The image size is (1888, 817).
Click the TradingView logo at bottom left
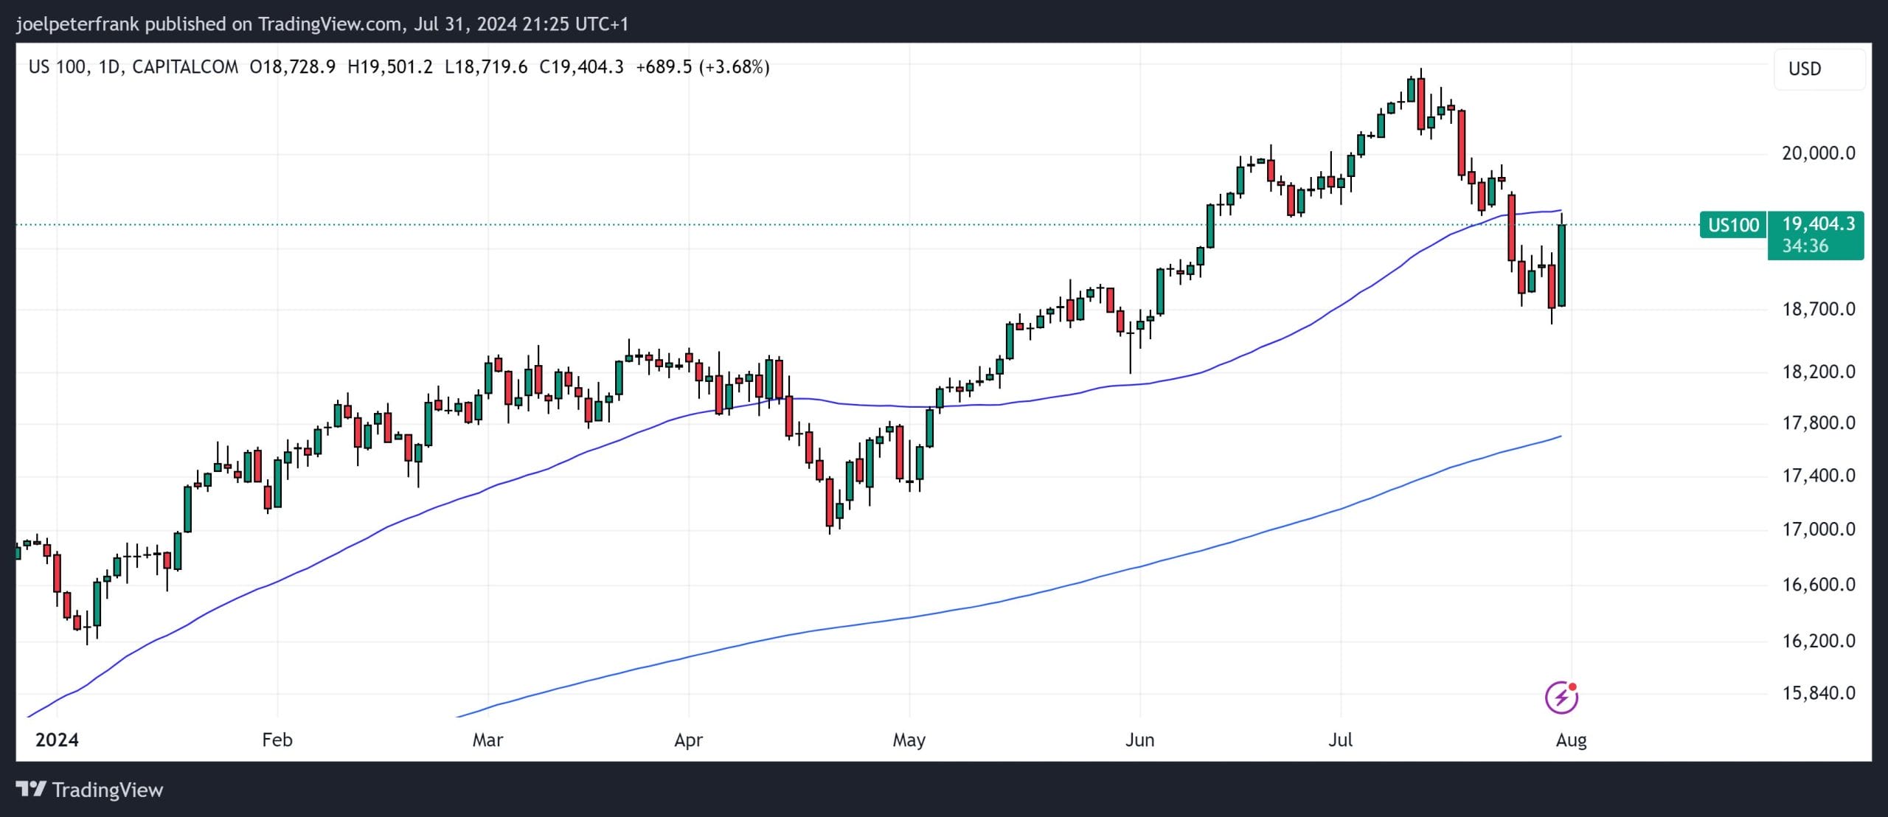coord(89,790)
